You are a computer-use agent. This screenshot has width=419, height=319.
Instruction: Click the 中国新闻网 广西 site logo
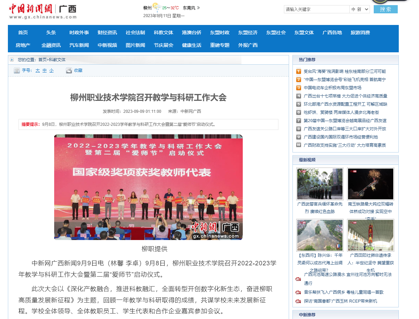(43, 11)
